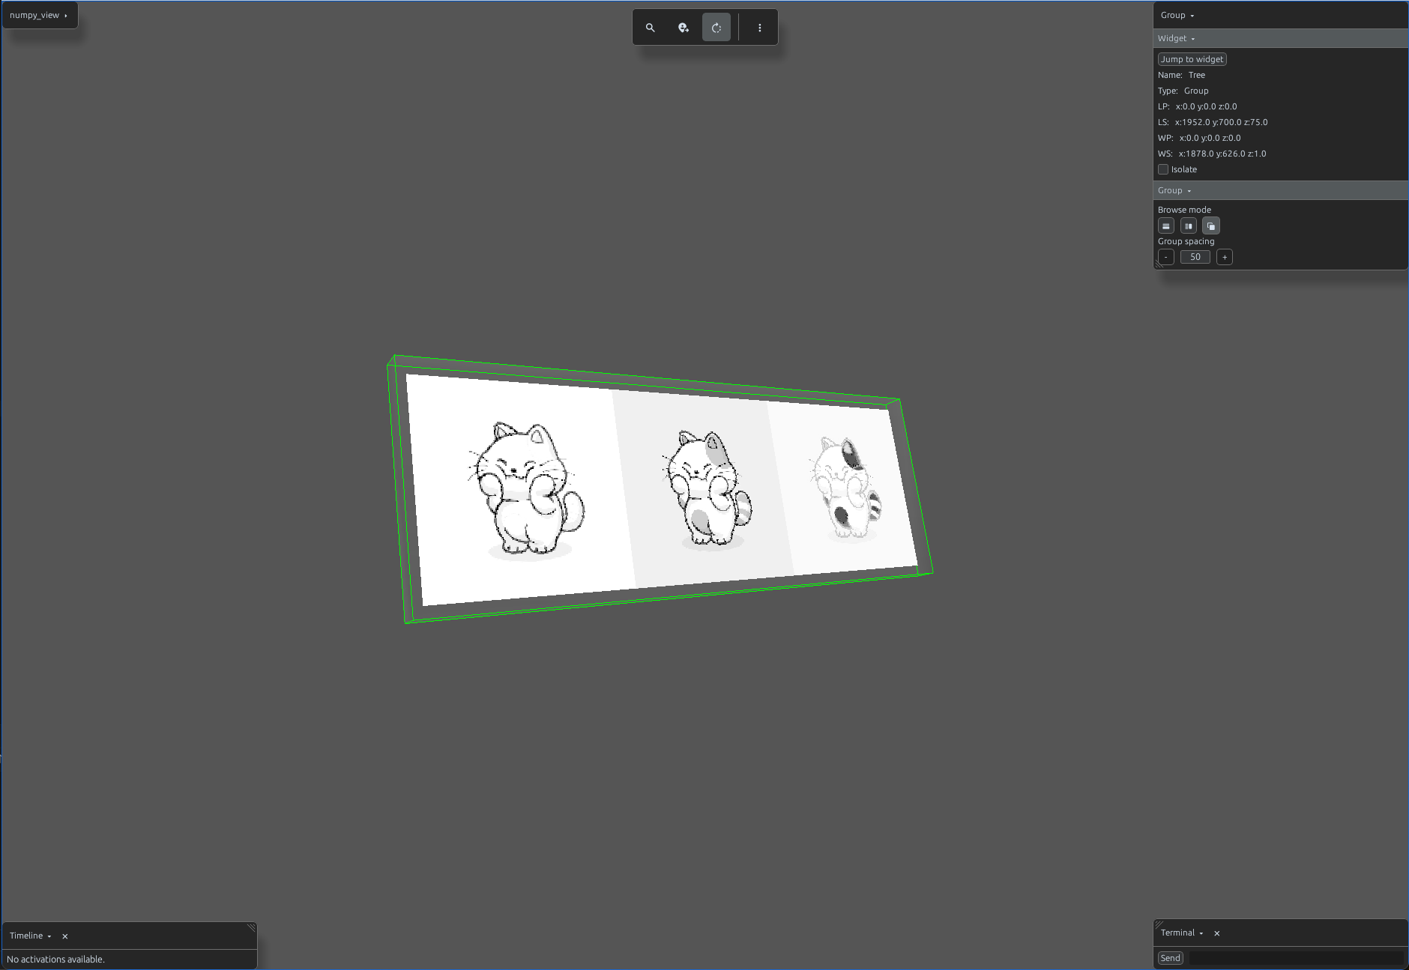Collapse the Group section below Isolate
Viewport: 1409px width, 970px height.
[x=1174, y=190]
